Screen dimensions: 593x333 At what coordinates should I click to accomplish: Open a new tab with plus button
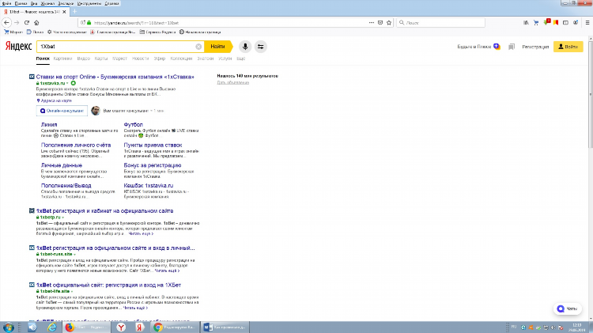tap(74, 12)
